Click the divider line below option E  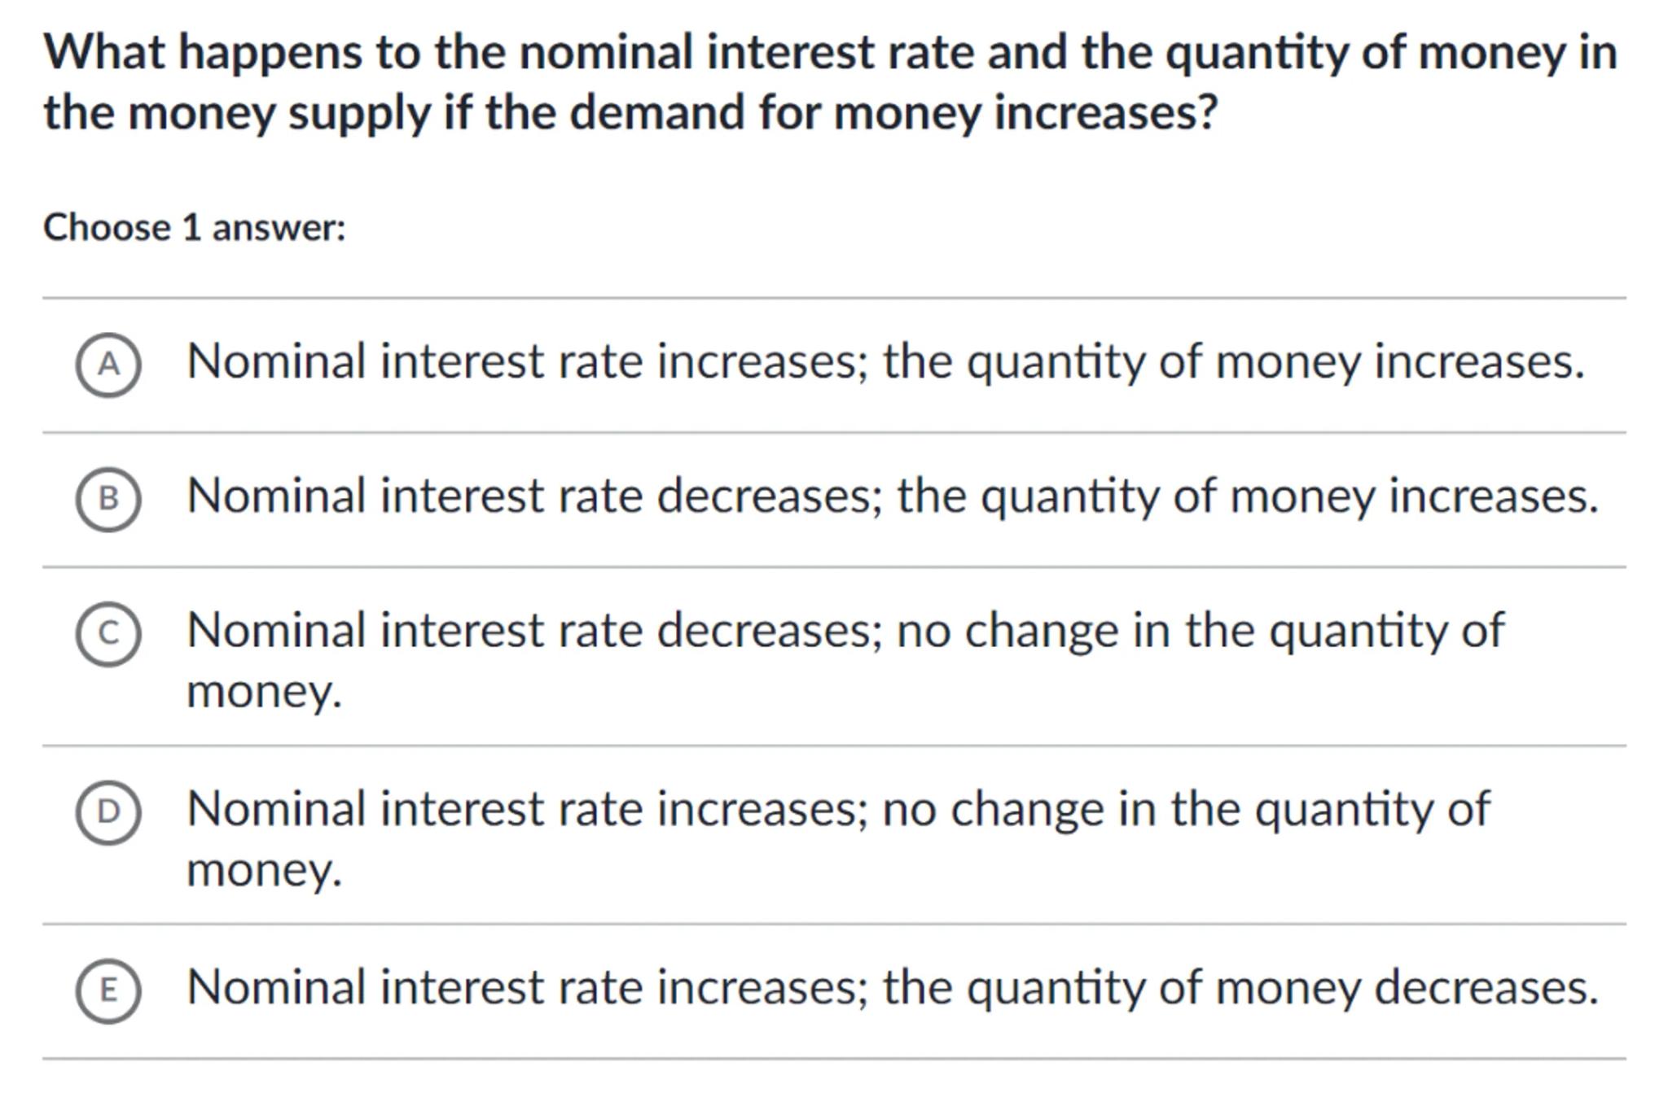click(x=834, y=1059)
